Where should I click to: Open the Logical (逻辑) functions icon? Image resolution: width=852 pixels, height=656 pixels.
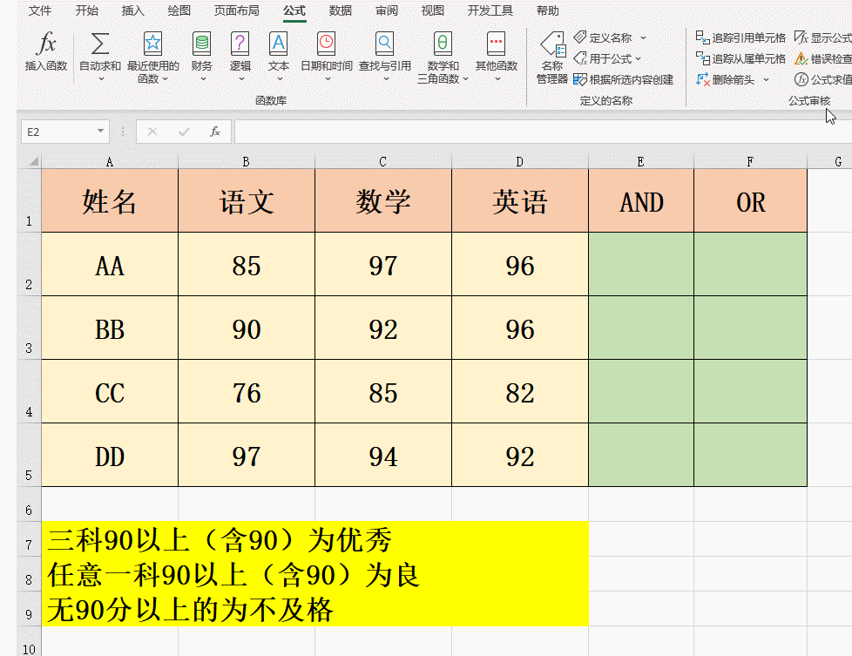click(x=240, y=44)
